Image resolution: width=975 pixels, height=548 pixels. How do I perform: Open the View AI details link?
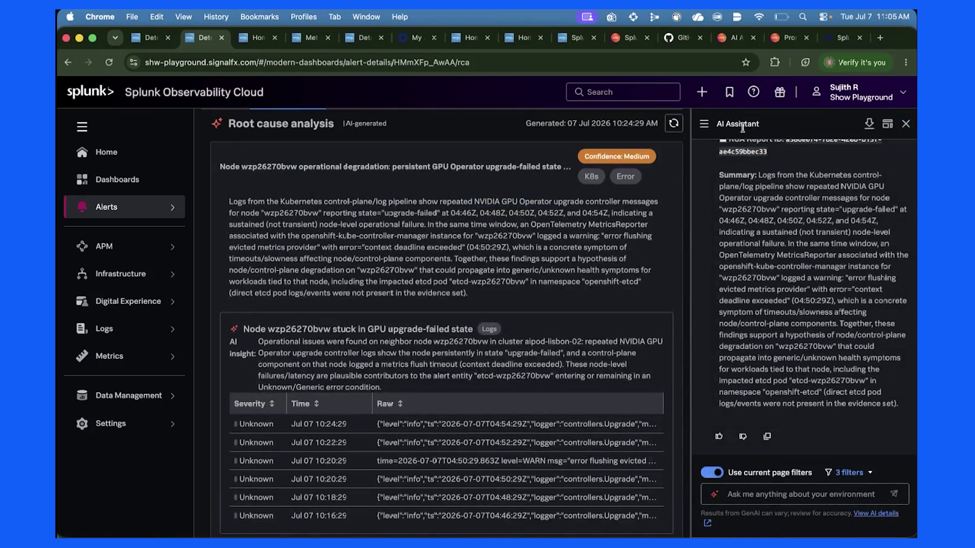(876, 513)
